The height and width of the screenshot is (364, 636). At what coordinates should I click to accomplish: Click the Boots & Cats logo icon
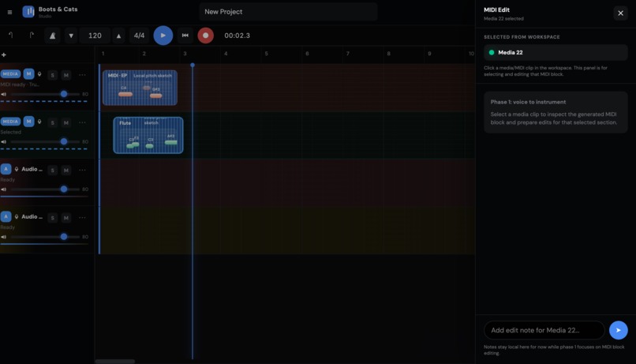28,12
